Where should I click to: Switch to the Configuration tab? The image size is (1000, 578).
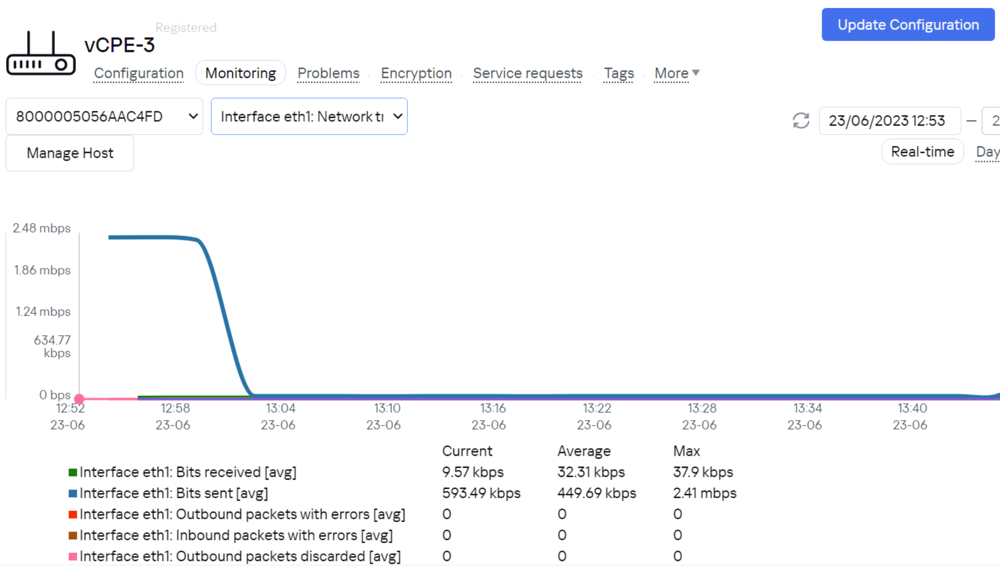coord(138,73)
